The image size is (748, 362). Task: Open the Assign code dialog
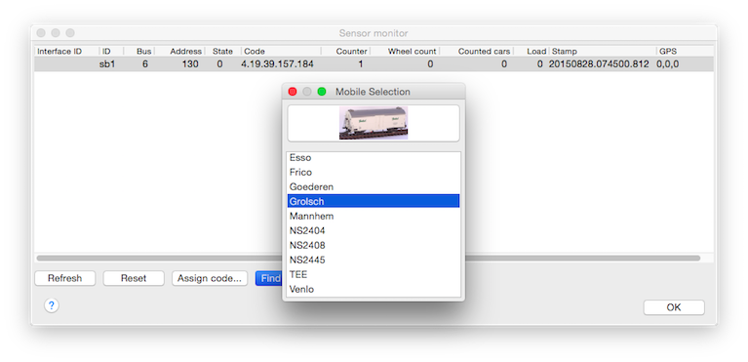point(210,278)
